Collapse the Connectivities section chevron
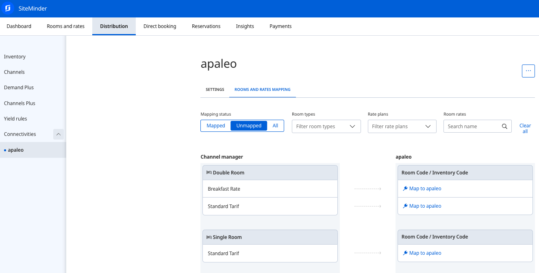 [x=59, y=134]
